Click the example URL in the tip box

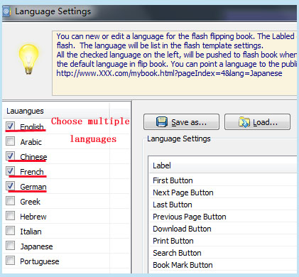pos(169,73)
